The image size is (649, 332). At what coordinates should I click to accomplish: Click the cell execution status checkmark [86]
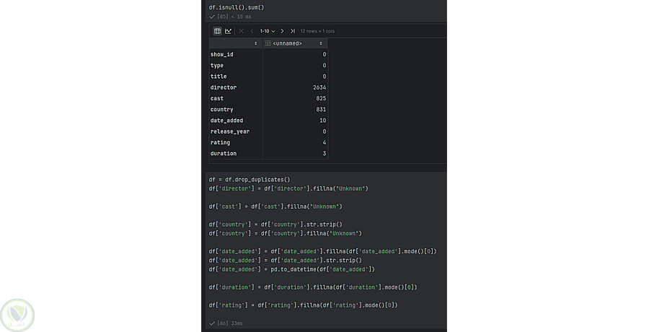212,323
